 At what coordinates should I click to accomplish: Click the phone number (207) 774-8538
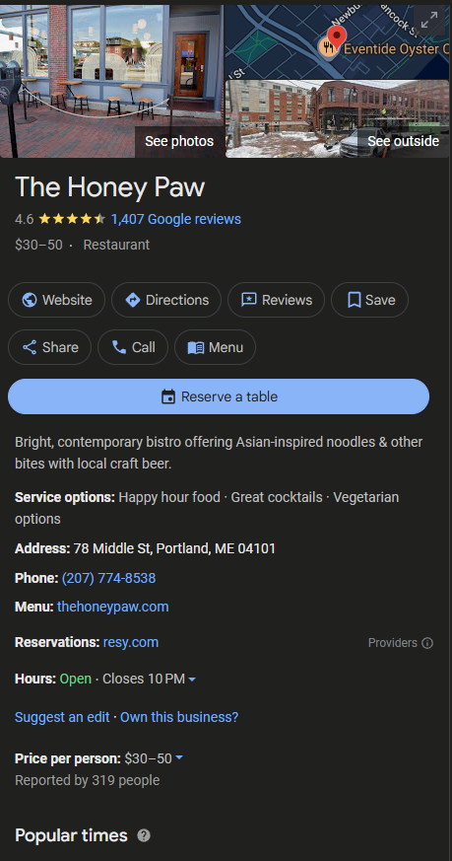(108, 578)
